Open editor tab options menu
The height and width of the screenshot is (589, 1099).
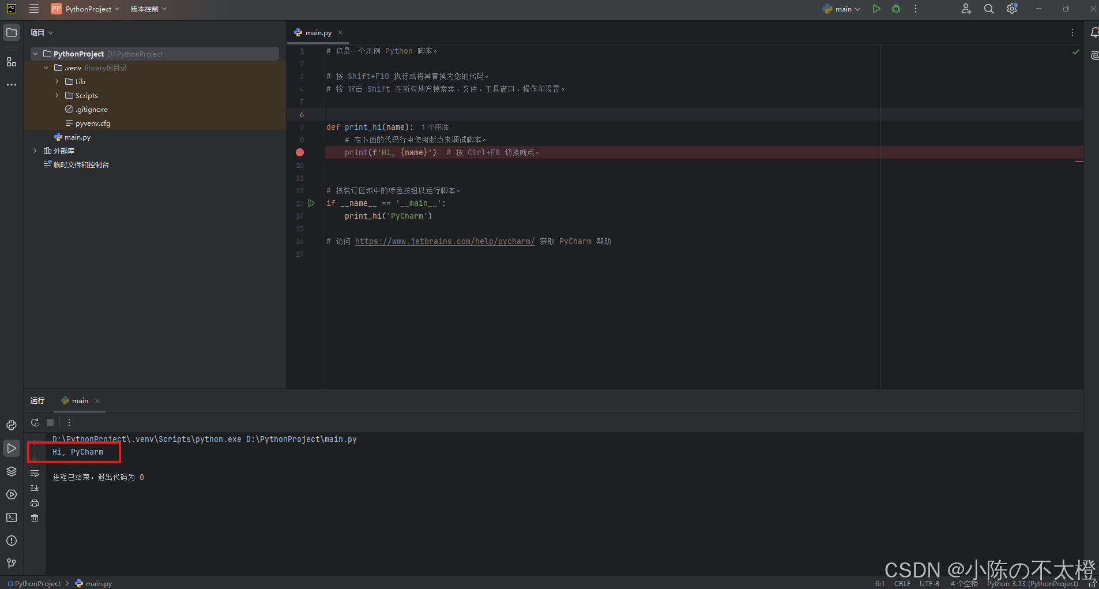click(x=1072, y=32)
